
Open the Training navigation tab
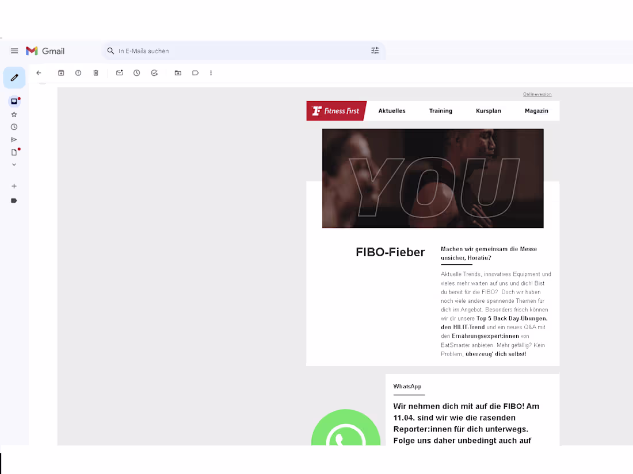(x=441, y=111)
